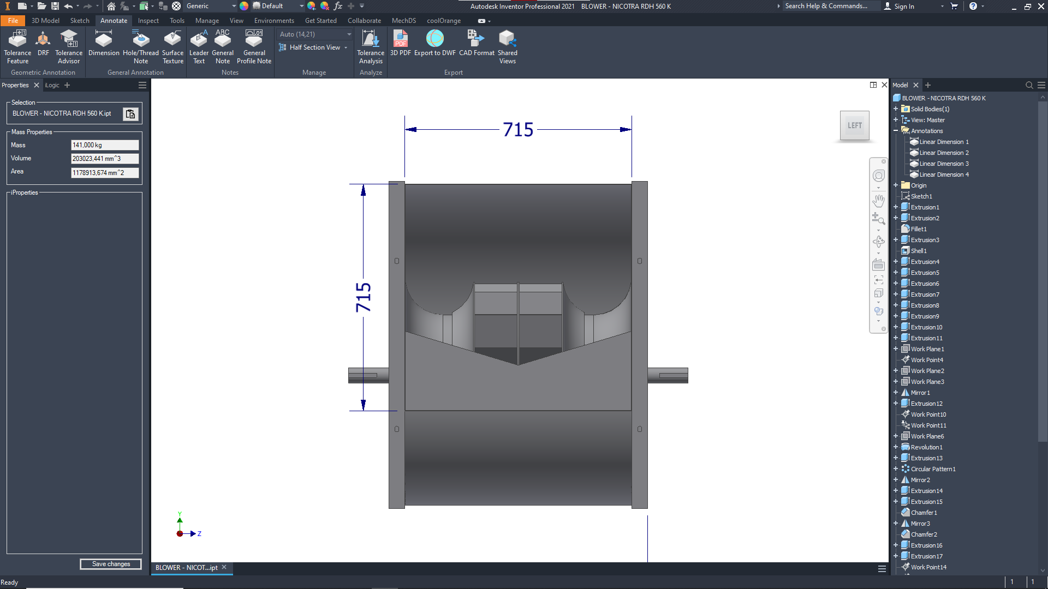Open the Inspect ribbon tab

click(x=148, y=21)
